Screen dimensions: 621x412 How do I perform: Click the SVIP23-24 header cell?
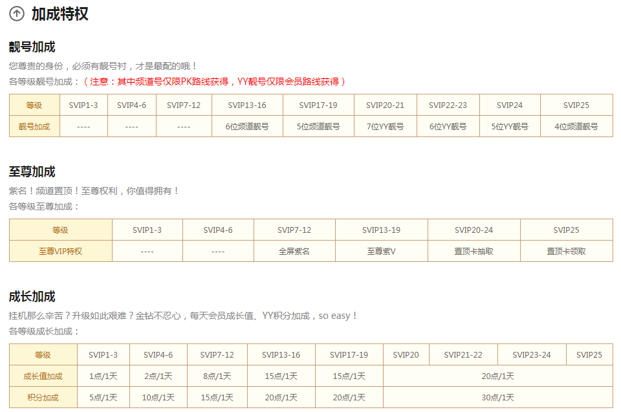click(532, 354)
